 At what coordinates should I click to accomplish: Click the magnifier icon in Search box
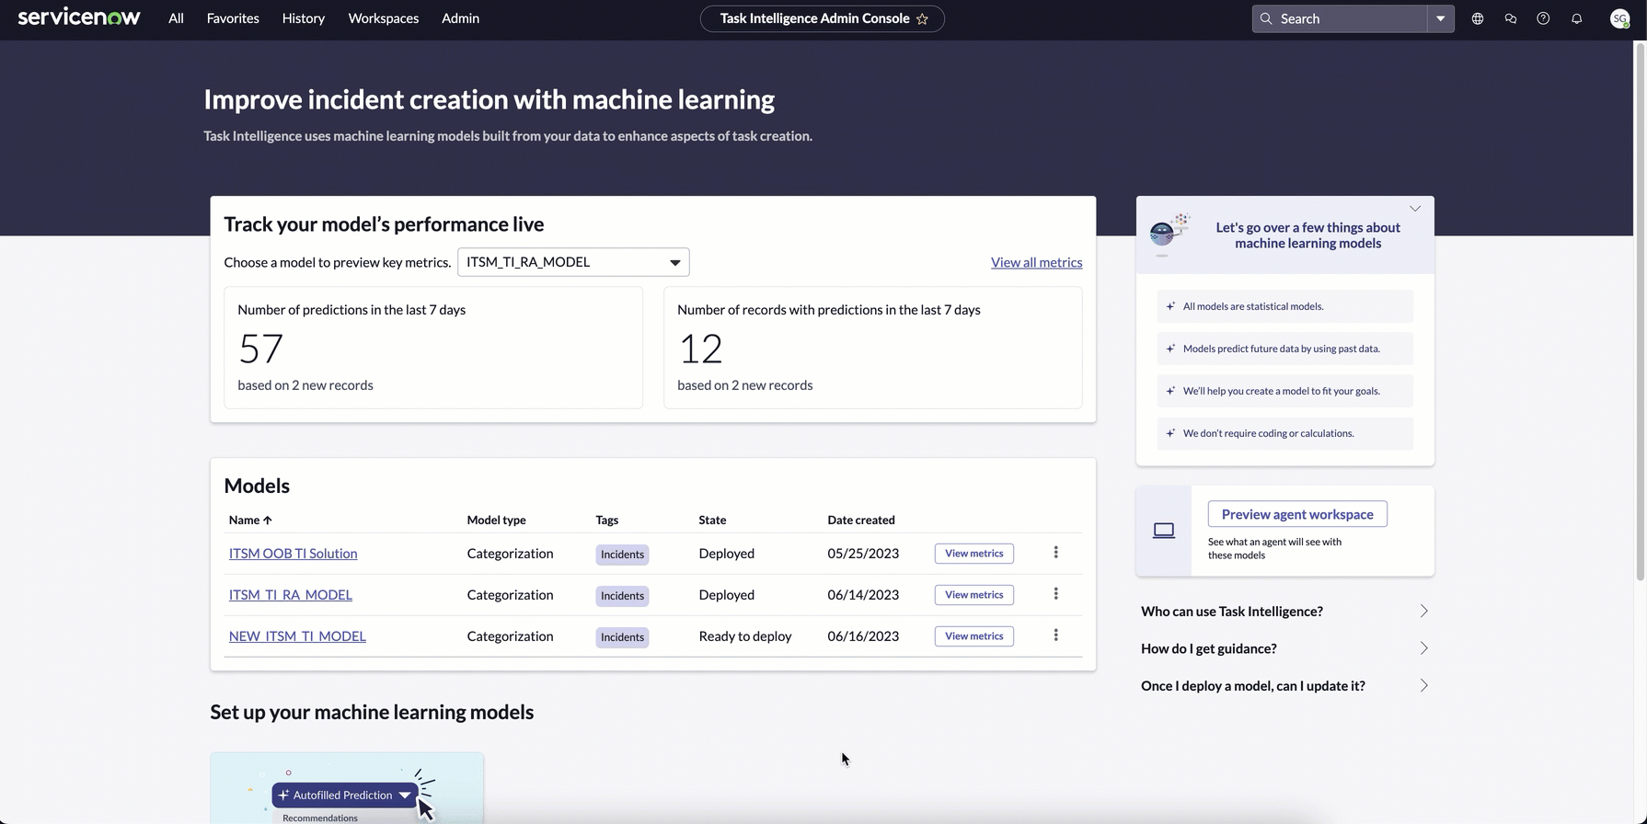[1266, 18]
